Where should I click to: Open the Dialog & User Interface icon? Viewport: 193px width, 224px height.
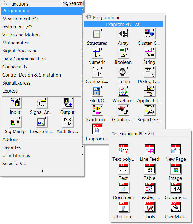point(149,72)
